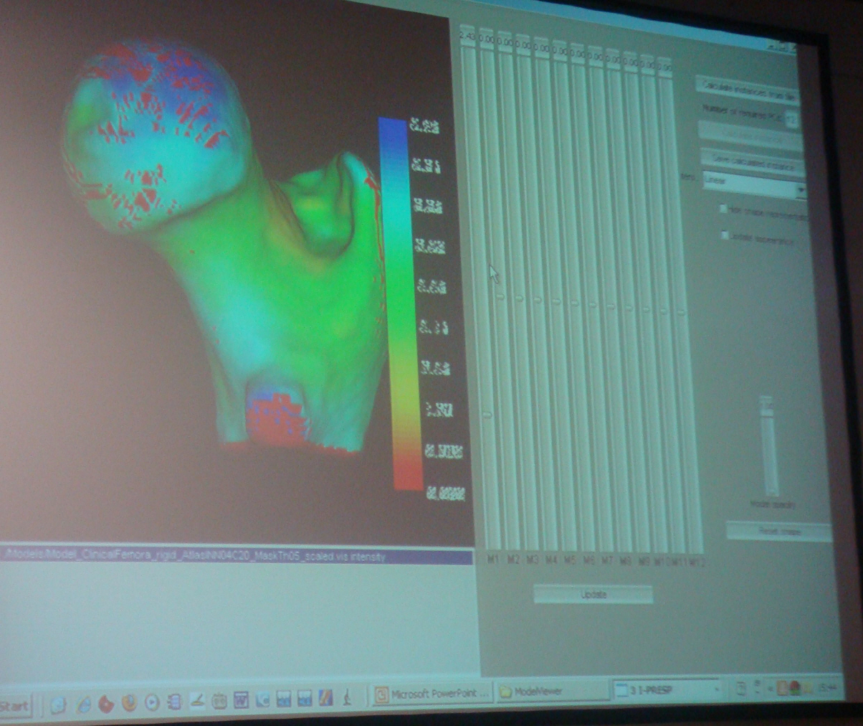Switch to Microsoft PowerPoint taskbar item
Viewport: 863px width, 726px height.
click(x=432, y=694)
